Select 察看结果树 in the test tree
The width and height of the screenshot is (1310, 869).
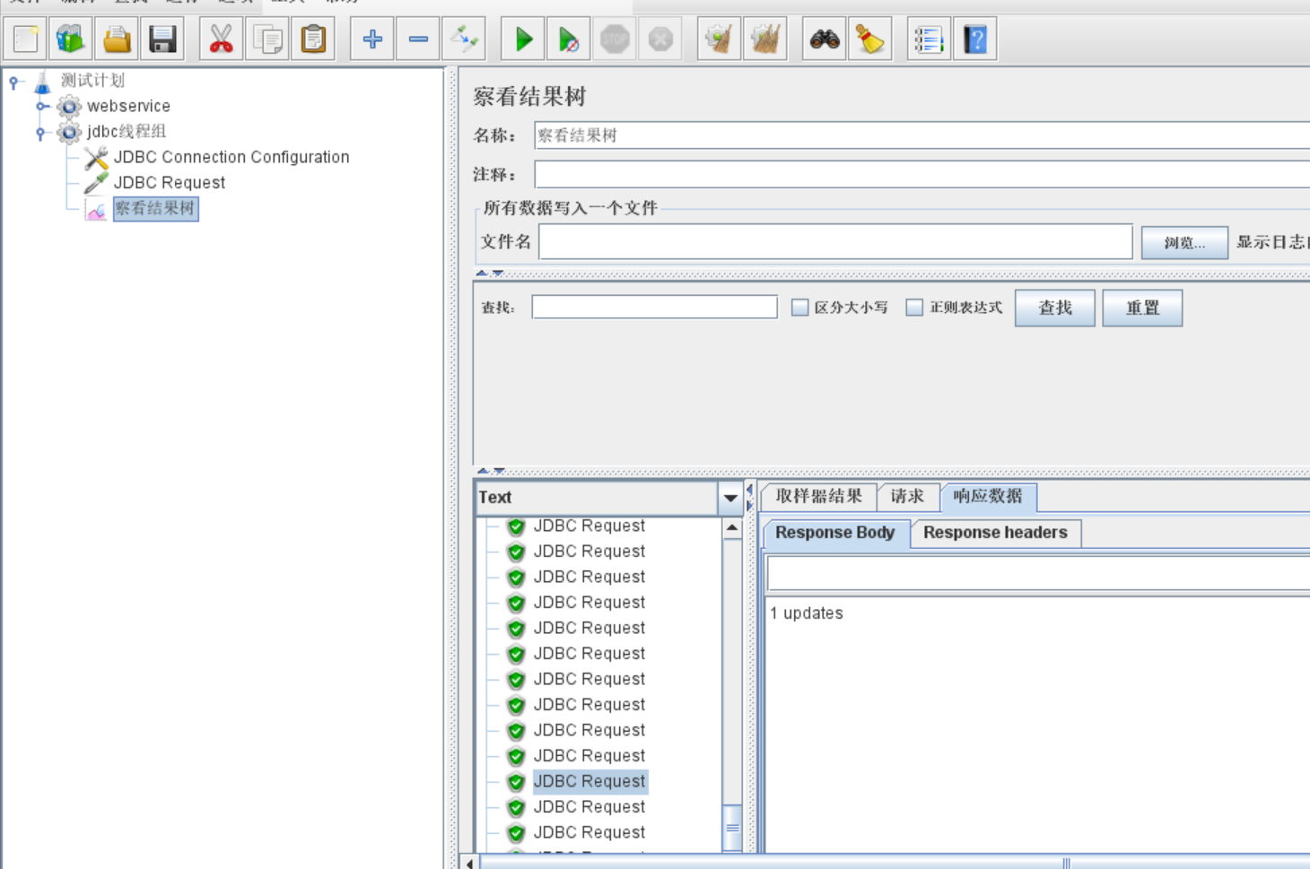click(x=155, y=209)
